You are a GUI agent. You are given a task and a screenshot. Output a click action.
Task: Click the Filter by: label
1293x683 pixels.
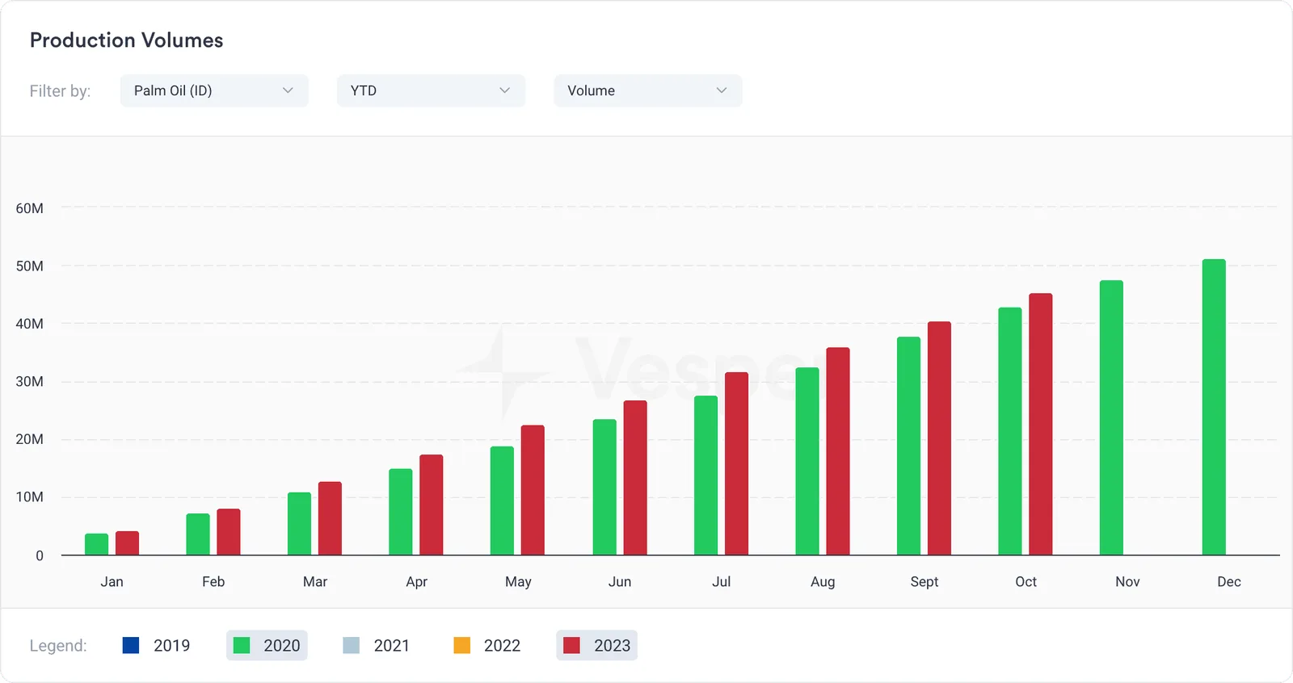click(x=60, y=90)
